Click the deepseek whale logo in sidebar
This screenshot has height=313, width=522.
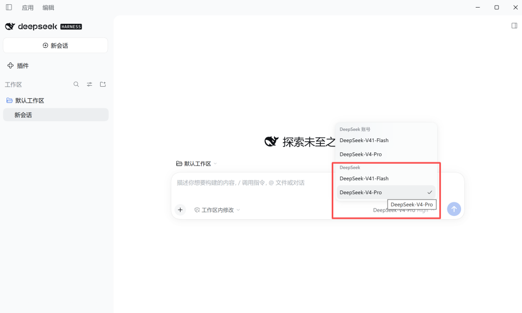[10, 27]
